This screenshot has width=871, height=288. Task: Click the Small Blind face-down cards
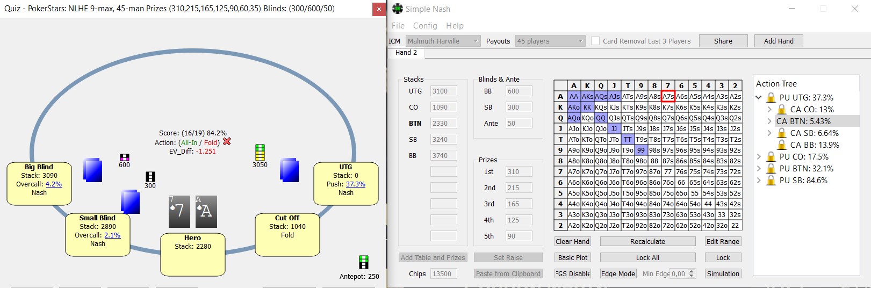(x=130, y=202)
